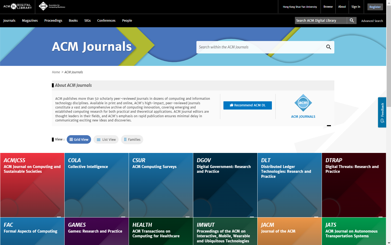Open the CSUR ACM Computing Surveys tile
Screen dimensions: 391x245
[161, 185]
